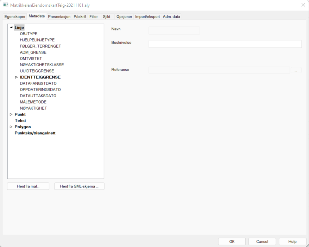Choose MÅLEMETODE in the attribute list
The height and width of the screenshot is (247, 309).
[x=33, y=102]
